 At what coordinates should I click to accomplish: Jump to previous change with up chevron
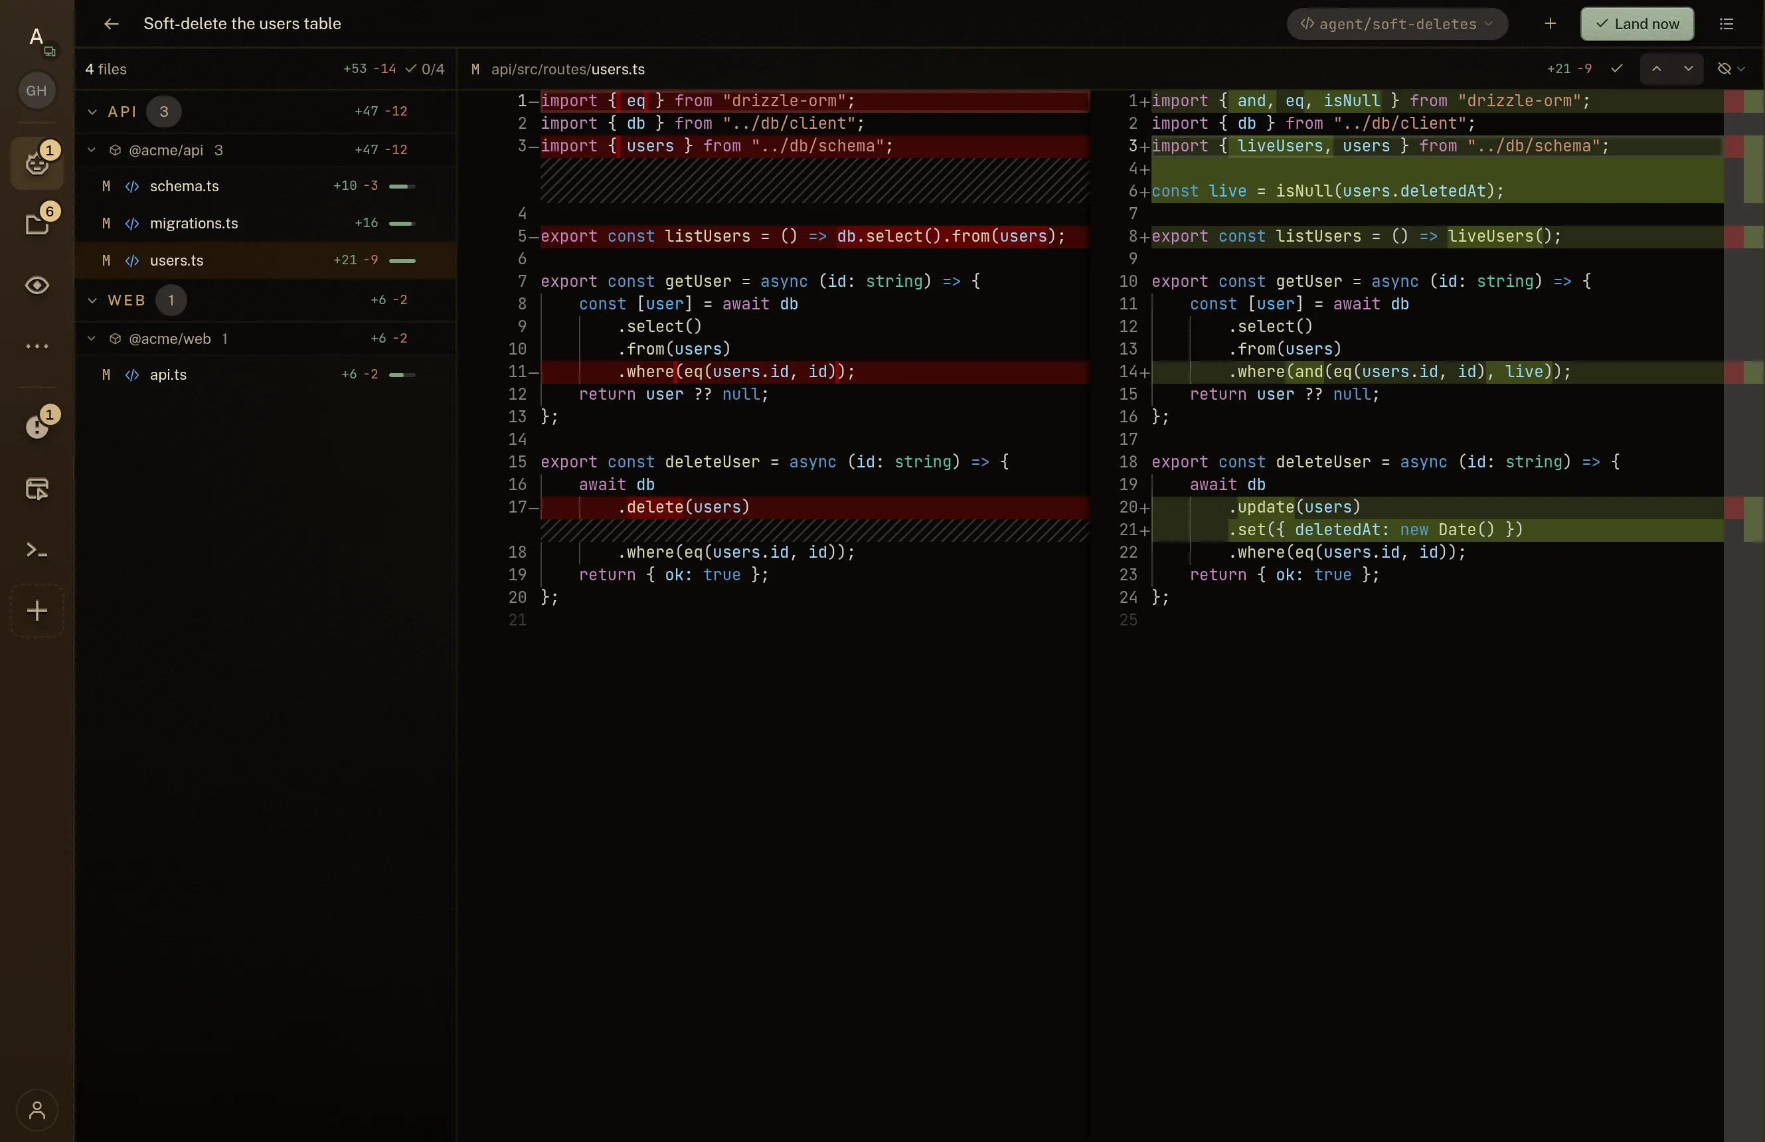[x=1656, y=69]
